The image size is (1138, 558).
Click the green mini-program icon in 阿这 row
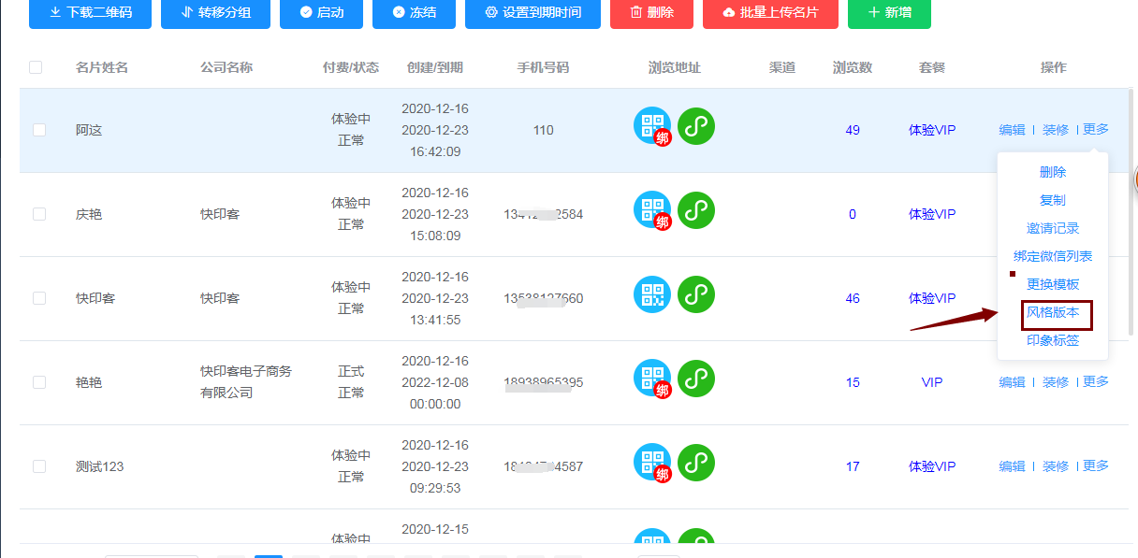click(x=695, y=126)
